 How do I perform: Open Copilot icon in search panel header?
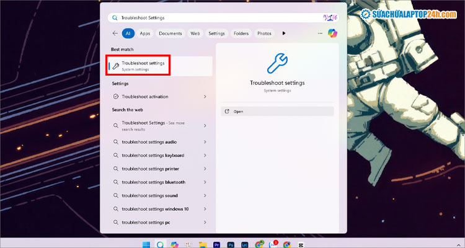pyautogui.click(x=332, y=33)
